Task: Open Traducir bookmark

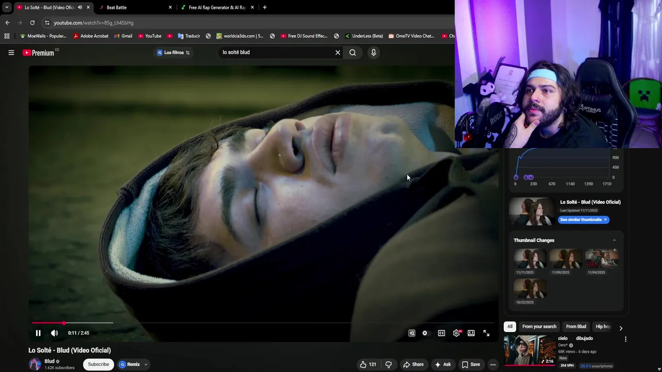Action: (189, 36)
